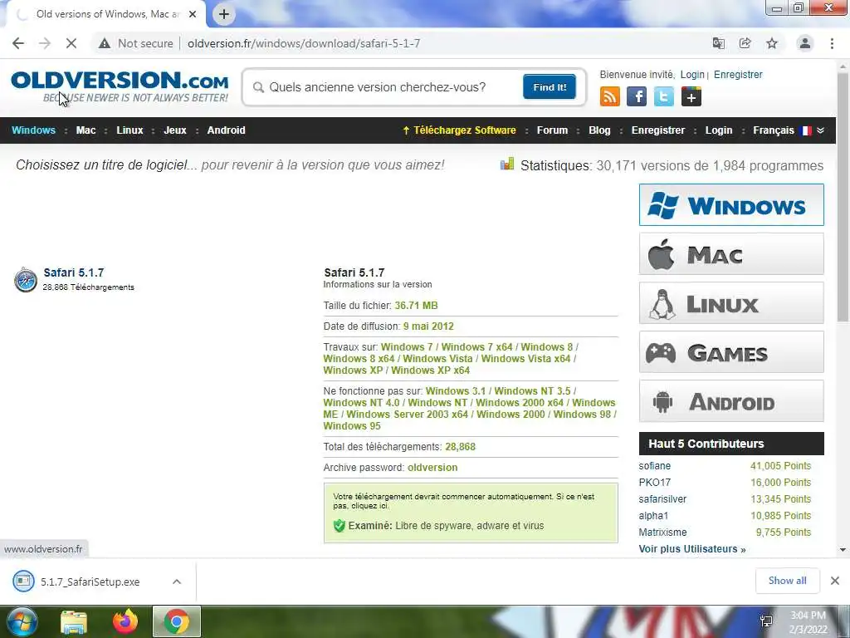The width and height of the screenshot is (850, 638).
Task: Click Login in the black nav bar
Action: tap(719, 130)
